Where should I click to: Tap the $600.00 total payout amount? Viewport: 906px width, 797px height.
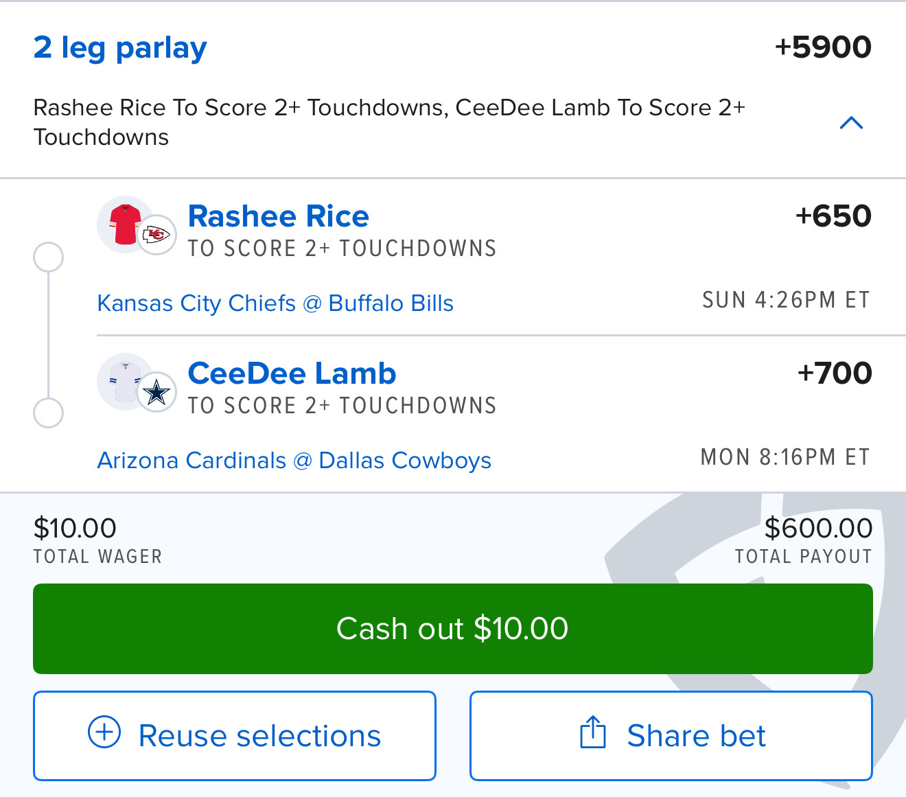pos(818,529)
